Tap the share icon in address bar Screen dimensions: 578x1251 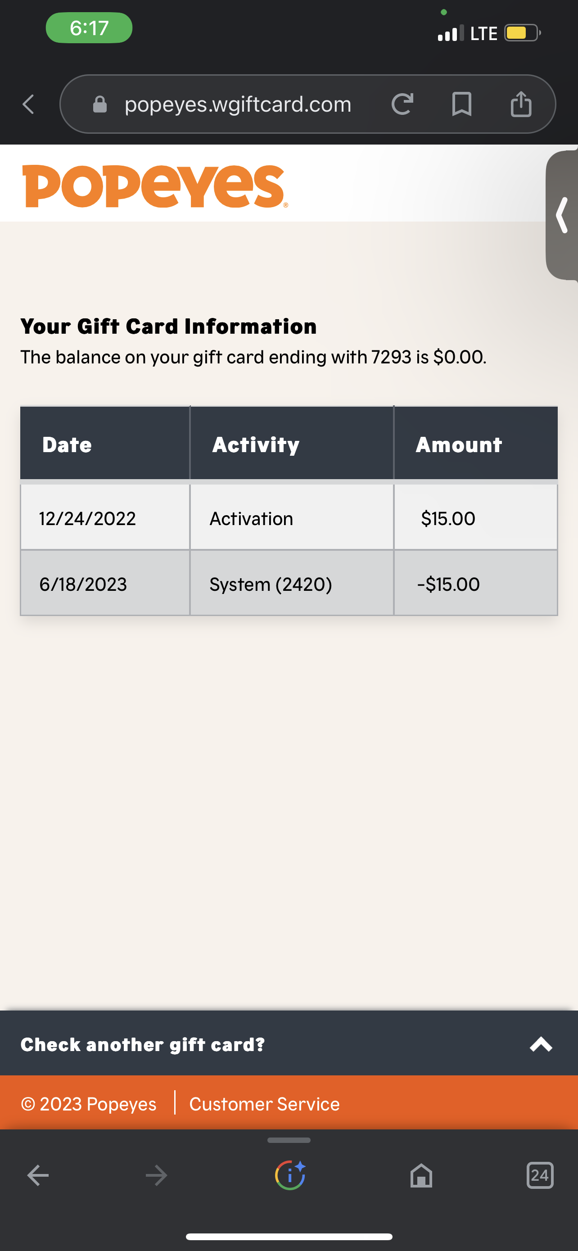point(521,104)
